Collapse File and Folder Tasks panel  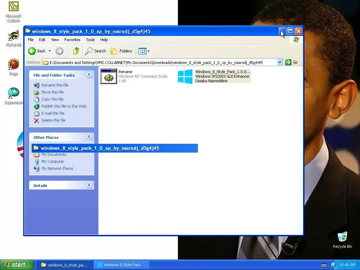89,75
